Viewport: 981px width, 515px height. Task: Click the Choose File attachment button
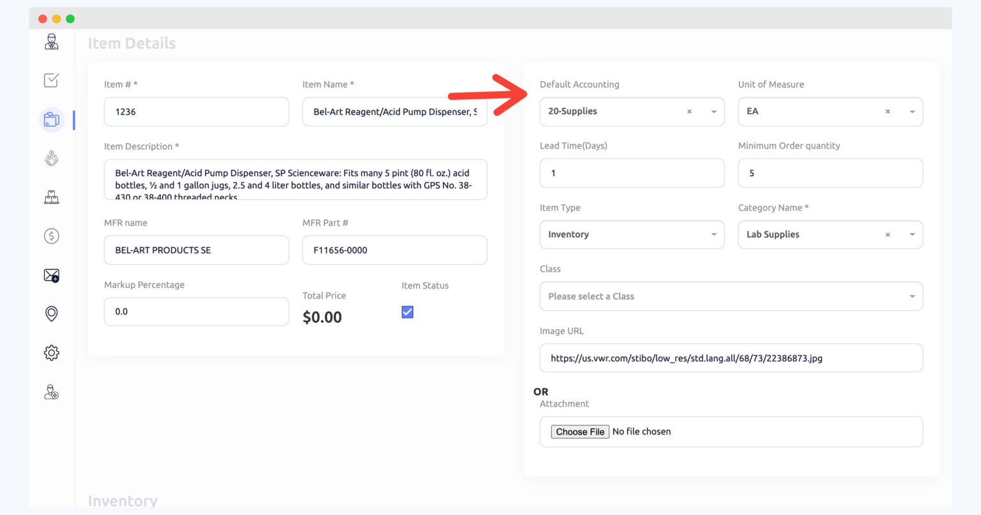tap(579, 431)
